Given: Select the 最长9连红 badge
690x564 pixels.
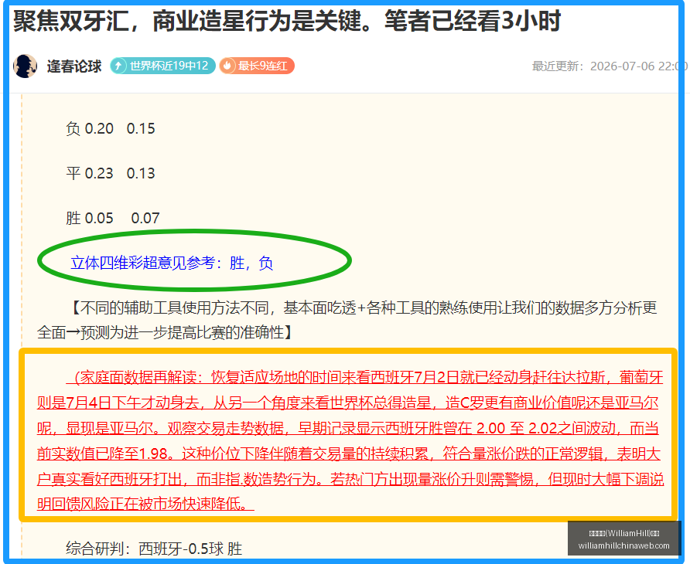Looking at the screenshot, I should pos(257,66).
